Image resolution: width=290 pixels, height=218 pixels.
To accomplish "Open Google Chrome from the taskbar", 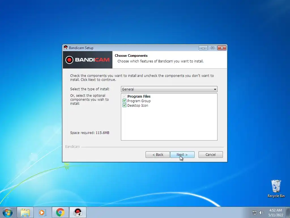I will coord(60,212).
